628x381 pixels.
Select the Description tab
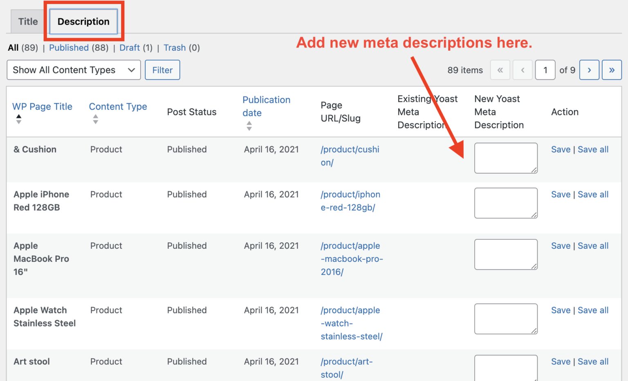coord(83,21)
